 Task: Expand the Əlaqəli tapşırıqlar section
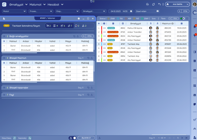pyautogui.click(x=4, y=88)
